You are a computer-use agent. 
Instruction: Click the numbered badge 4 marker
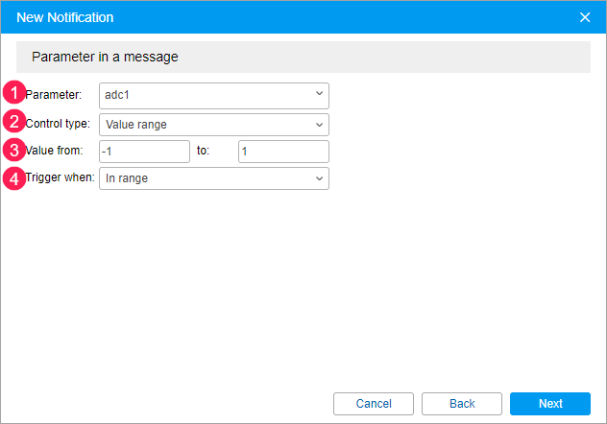tap(12, 177)
